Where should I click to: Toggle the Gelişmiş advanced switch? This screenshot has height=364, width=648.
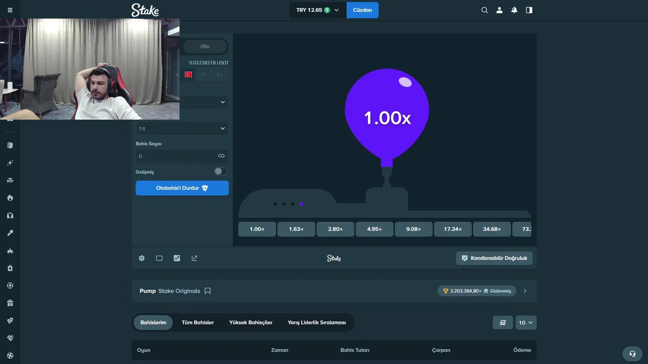coord(221,171)
